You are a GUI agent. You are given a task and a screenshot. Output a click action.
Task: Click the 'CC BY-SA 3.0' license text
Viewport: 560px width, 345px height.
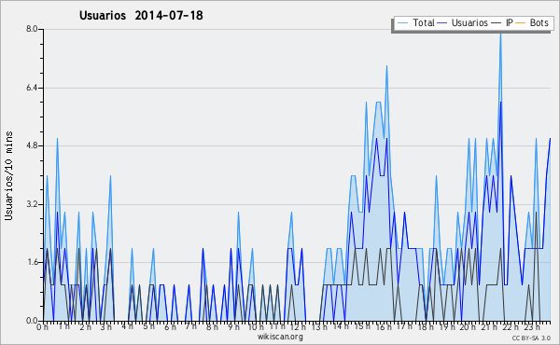click(531, 338)
